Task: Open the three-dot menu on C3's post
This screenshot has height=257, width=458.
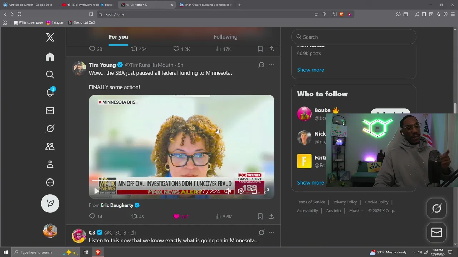Action: pos(271,232)
